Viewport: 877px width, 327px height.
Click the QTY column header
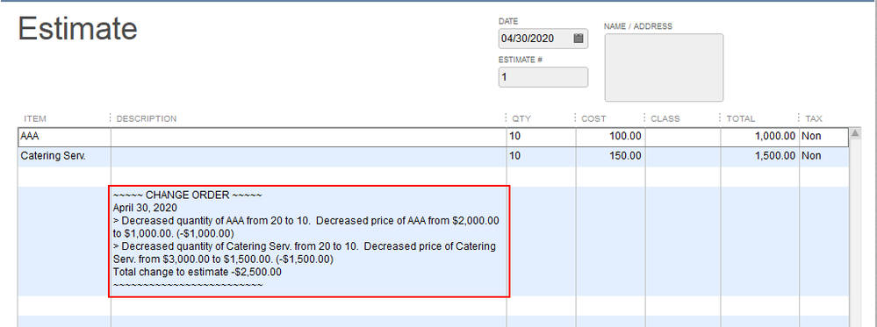[521, 118]
